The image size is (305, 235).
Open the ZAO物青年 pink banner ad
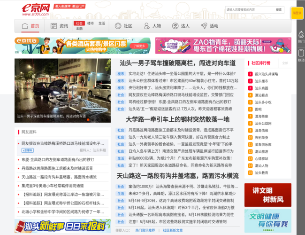223,46
